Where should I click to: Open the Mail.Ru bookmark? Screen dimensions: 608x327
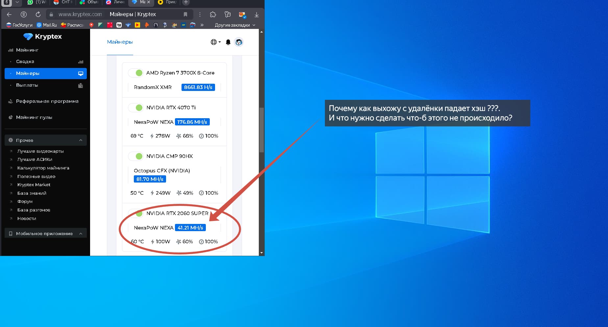(47, 25)
